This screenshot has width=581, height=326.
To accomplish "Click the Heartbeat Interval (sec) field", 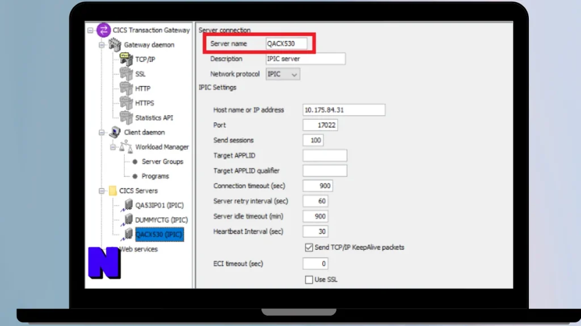I will pos(315,231).
